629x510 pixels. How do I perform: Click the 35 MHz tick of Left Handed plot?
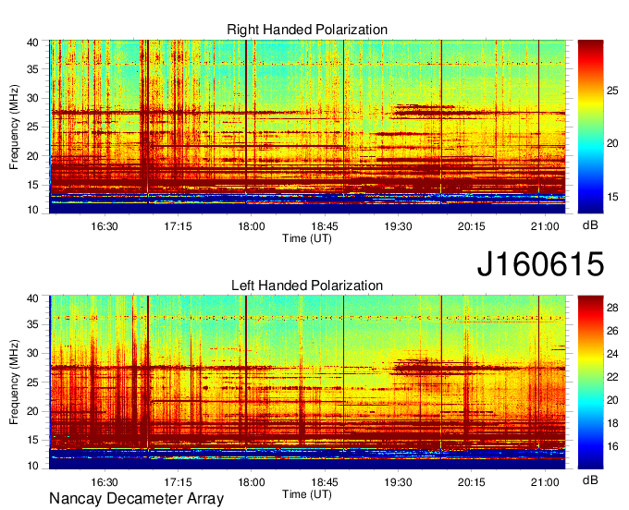[x=32, y=324]
